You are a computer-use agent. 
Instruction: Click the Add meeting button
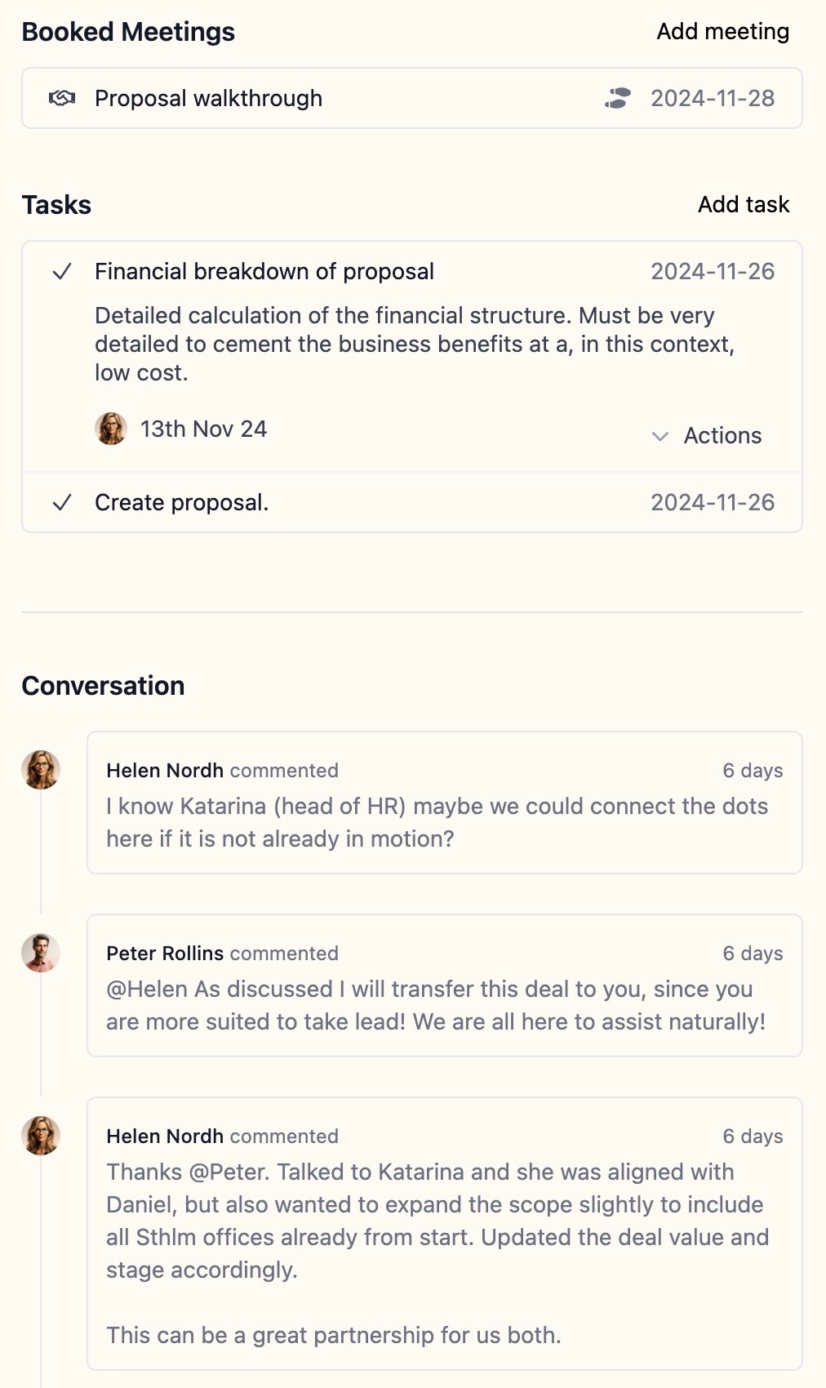[x=722, y=32]
